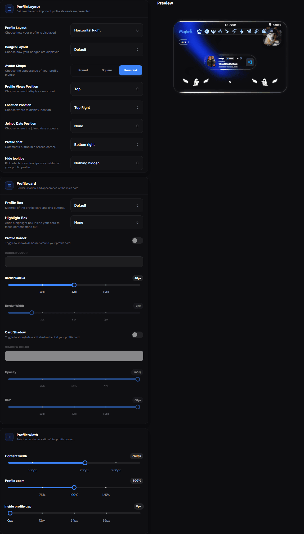Image resolution: width=304 pixels, height=534 pixels.
Task: Click the 125% tick on Profile zoom
Action: coord(106,487)
